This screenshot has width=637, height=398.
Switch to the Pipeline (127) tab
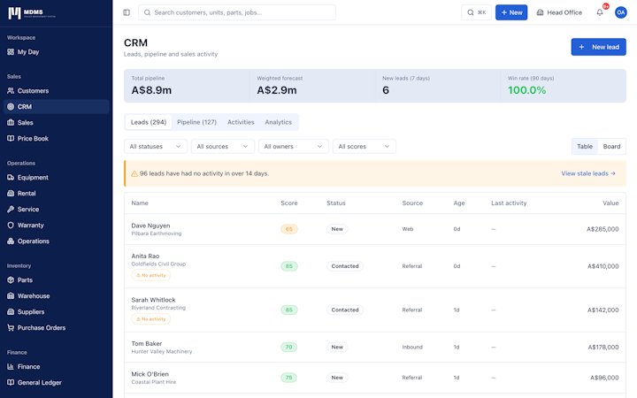point(196,122)
